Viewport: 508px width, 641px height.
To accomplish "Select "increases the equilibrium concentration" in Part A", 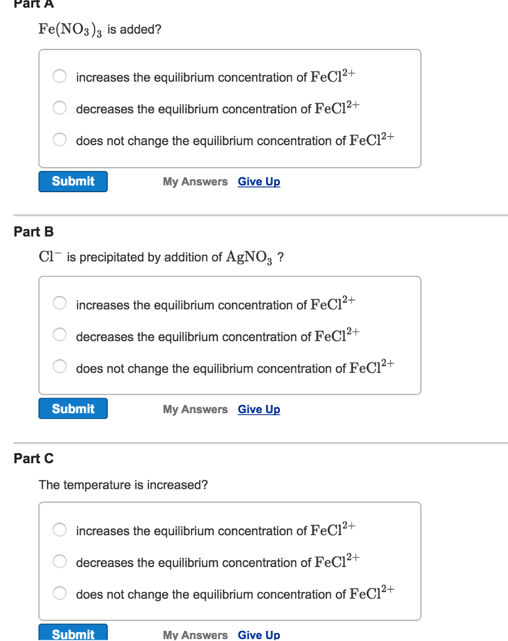I will (x=60, y=76).
